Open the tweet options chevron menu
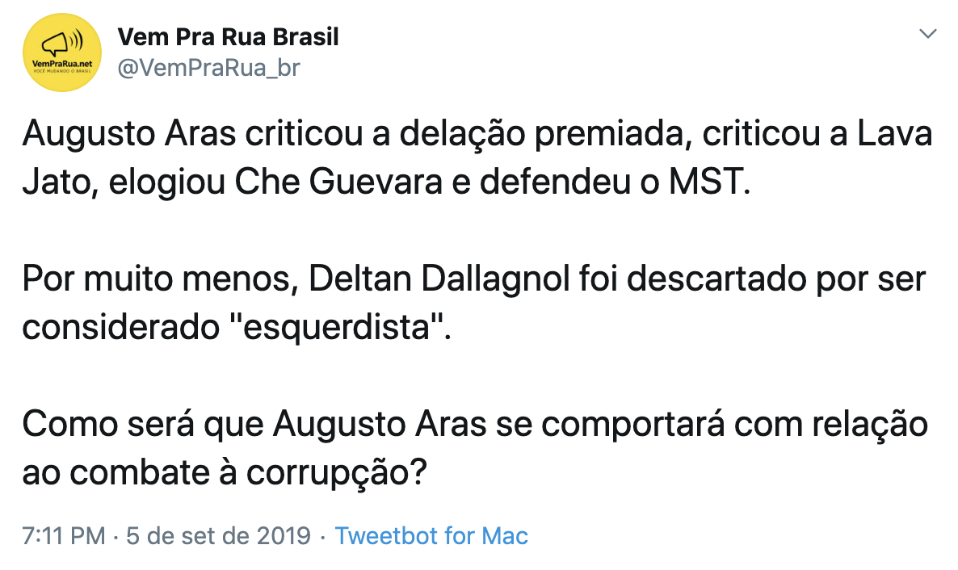Image resolution: width=958 pixels, height=570 pixels. [927, 34]
